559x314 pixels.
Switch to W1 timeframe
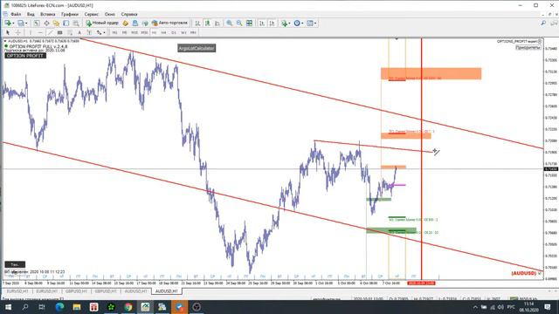183,33
